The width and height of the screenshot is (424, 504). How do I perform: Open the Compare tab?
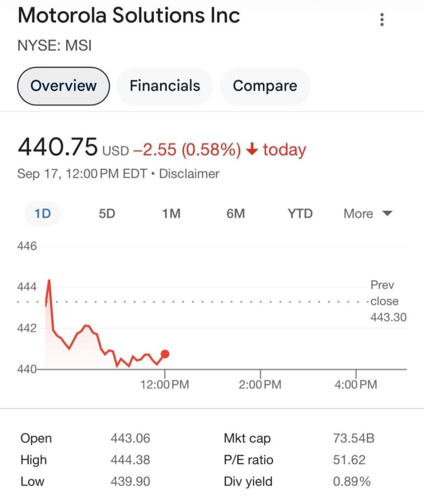click(x=265, y=86)
